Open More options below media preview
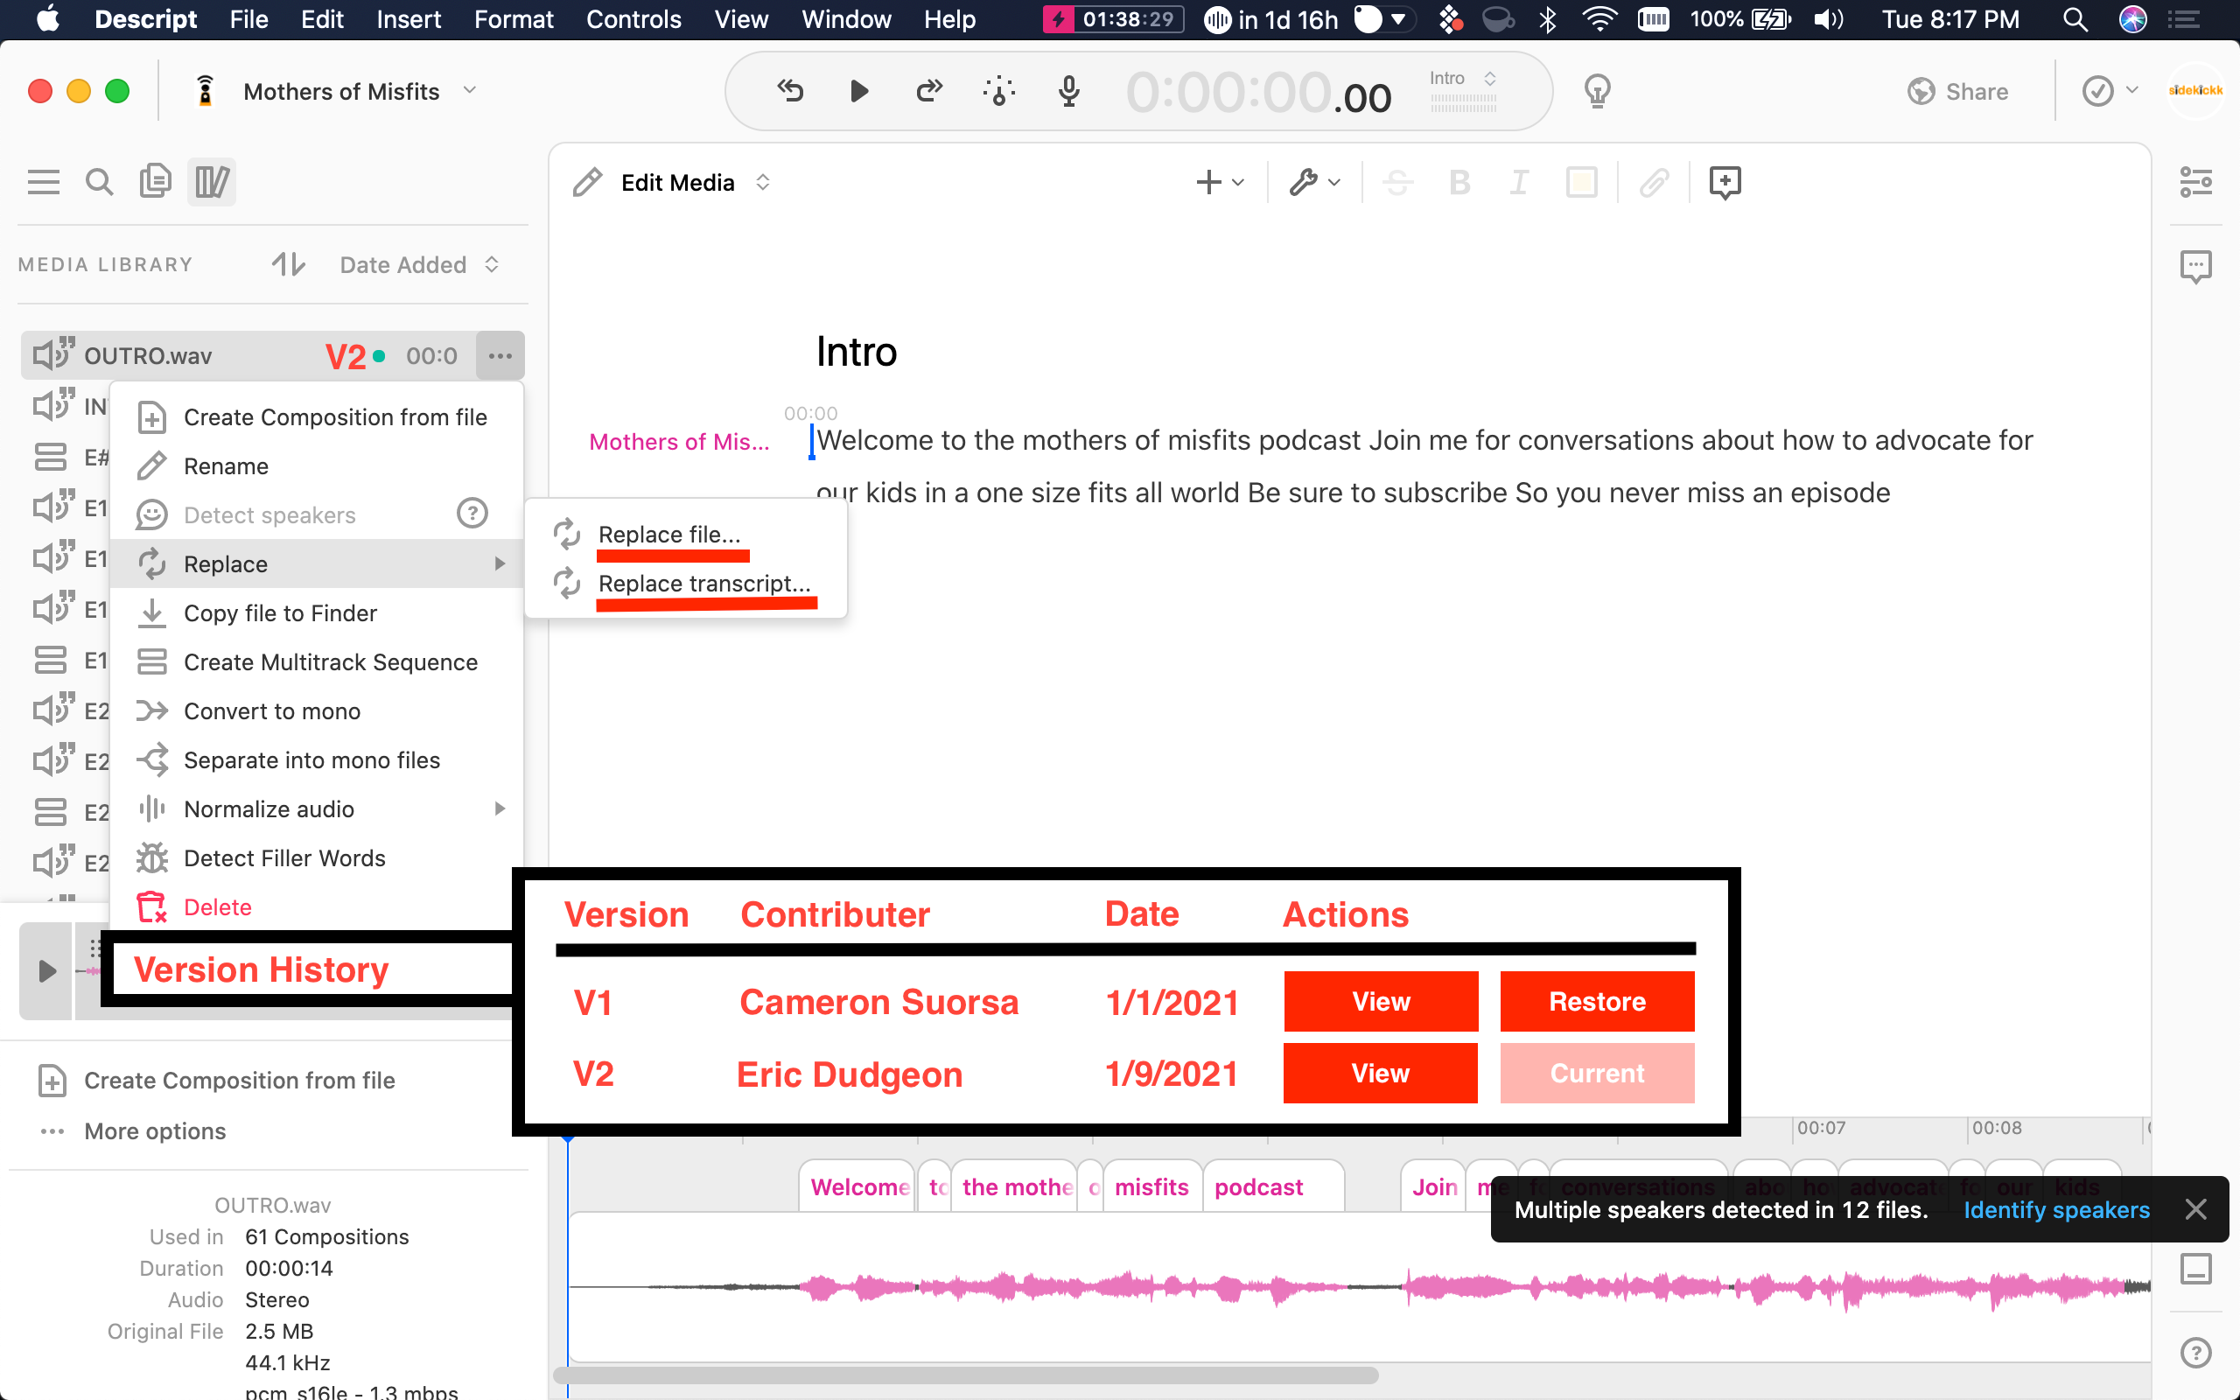The image size is (2240, 1400). tap(132, 1131)
